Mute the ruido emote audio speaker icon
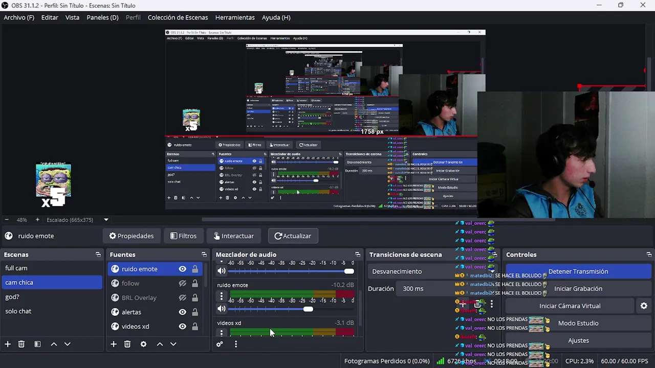This screenshot has width=655, height=368. (x=221, y=309)
